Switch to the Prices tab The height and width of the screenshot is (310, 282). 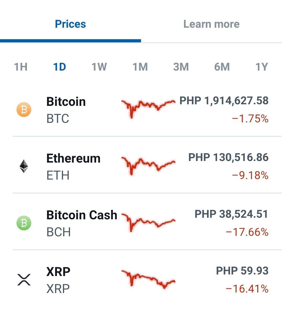pyautogui.click(x=70, y=24)
